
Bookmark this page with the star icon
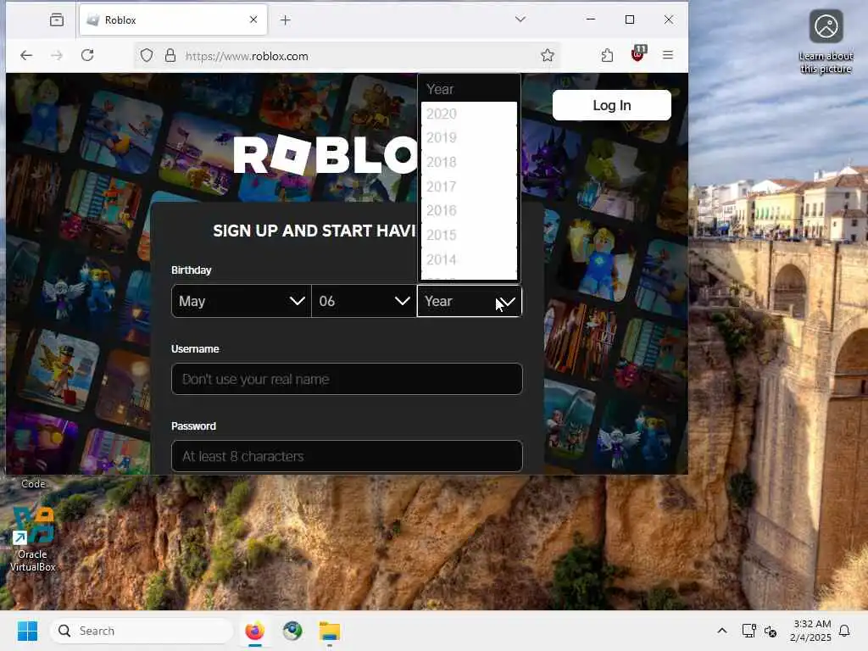tap(548, 55)
